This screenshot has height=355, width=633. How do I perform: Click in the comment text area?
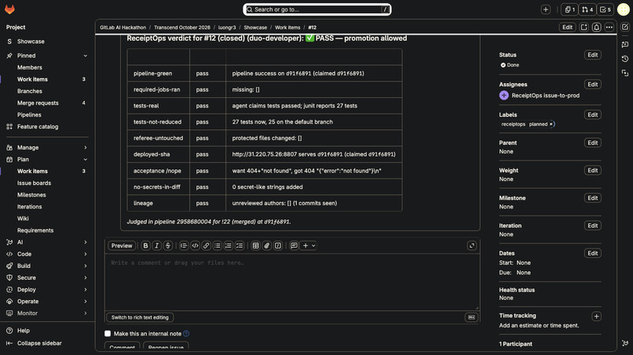(x=292, y=282)
